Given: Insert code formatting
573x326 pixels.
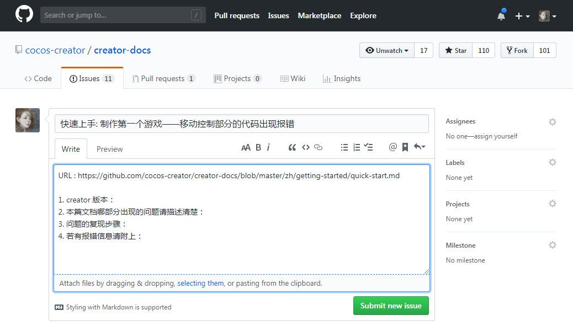Looking at the screenshot, I should [x=306, y=147].
